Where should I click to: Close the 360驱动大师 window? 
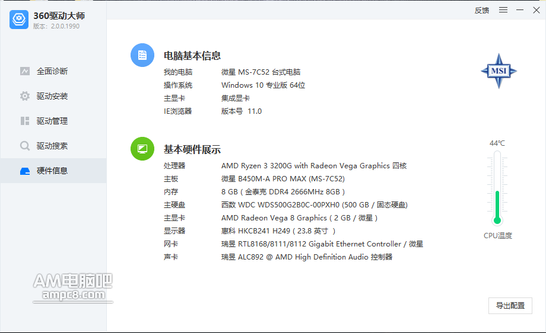(537, 10)
